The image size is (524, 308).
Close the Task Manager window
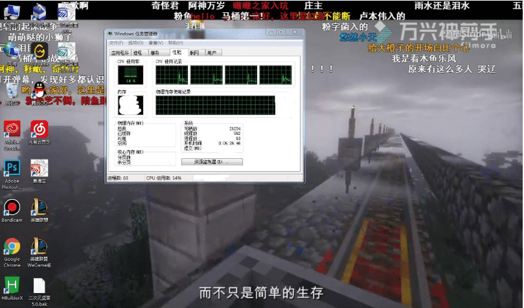coord(295,32)
